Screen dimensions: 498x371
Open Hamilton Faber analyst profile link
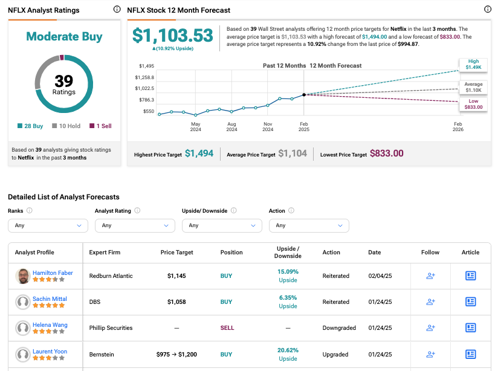[53, 273]
